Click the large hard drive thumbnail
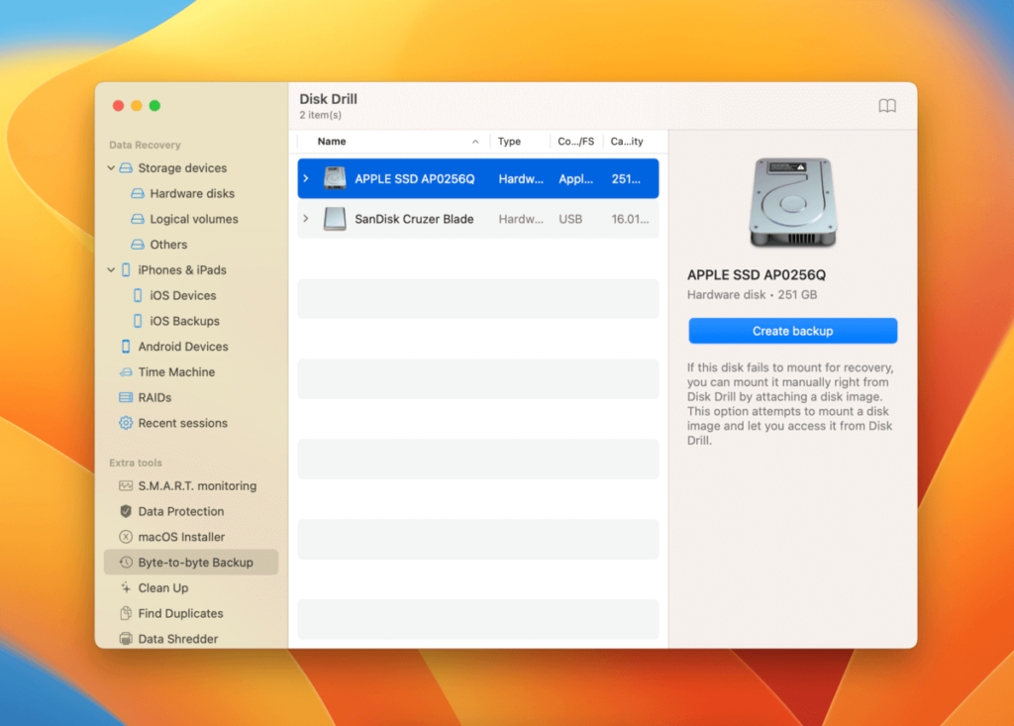The image size is (1014, 726). [x=792, y=203]
